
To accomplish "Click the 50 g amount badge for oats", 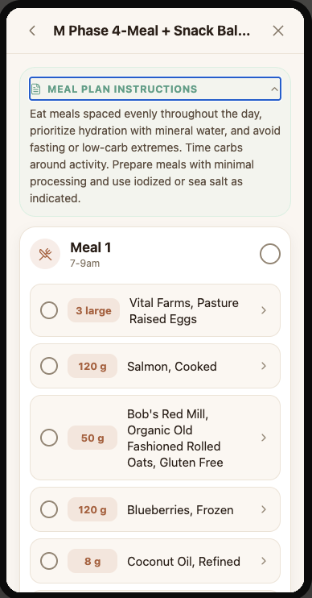I will (92, 438).
